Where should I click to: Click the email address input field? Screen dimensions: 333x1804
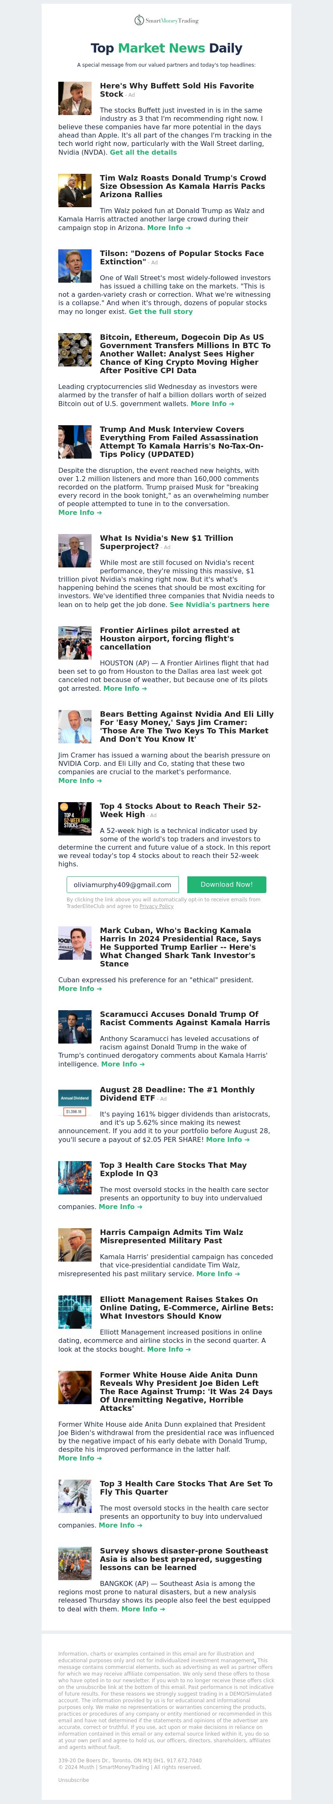122,885
